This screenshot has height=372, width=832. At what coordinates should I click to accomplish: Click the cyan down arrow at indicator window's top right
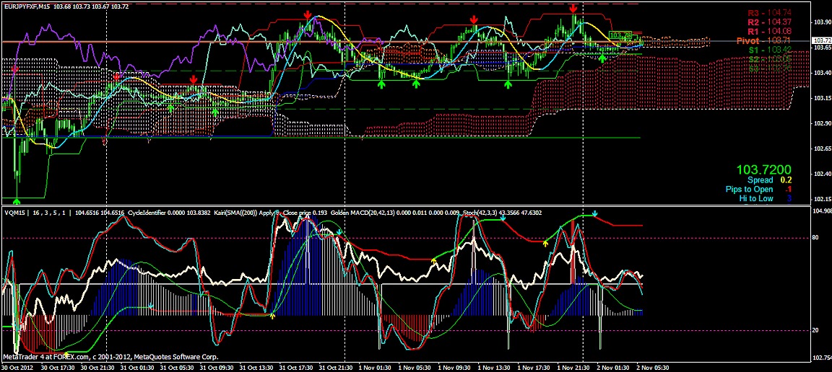(594, 214)
